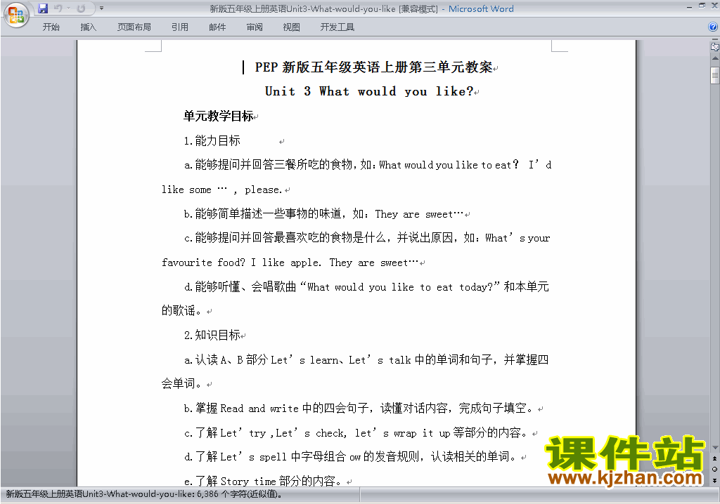
Task: Click the text "like some … , please."
Action: (x=221, y=190)
